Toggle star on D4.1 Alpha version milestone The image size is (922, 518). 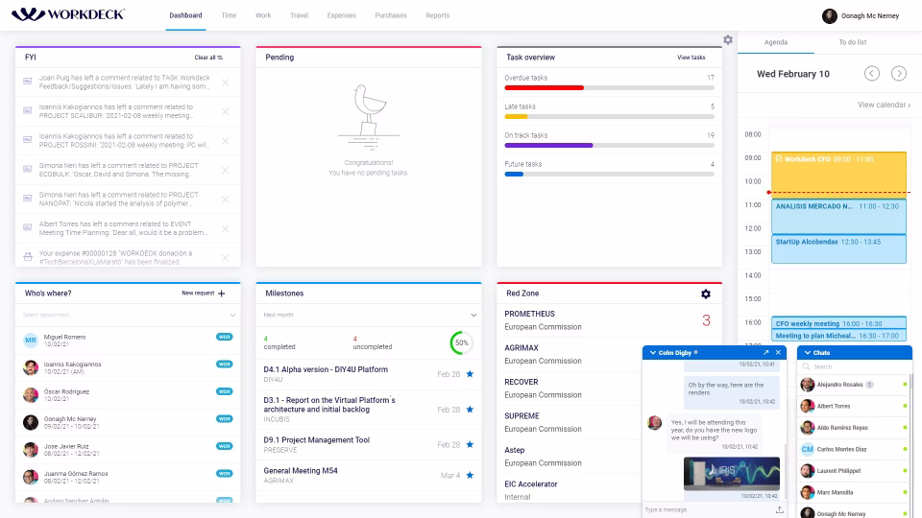(x=470, y=374)
